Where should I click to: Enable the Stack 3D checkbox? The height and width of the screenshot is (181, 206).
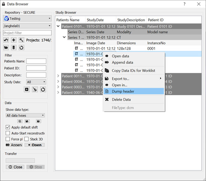coord(27,139)
